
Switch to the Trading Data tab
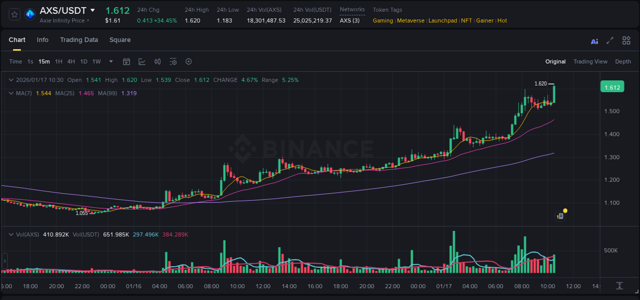point(79,39)
